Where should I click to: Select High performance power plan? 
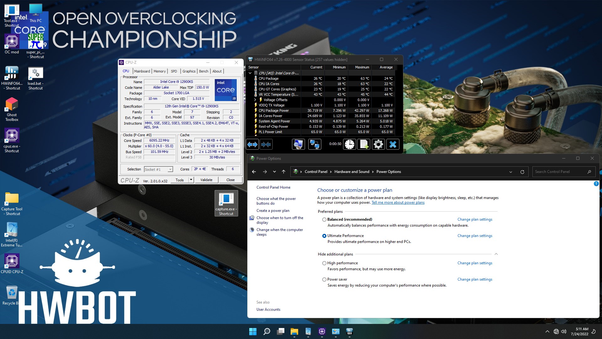[324, 263]
